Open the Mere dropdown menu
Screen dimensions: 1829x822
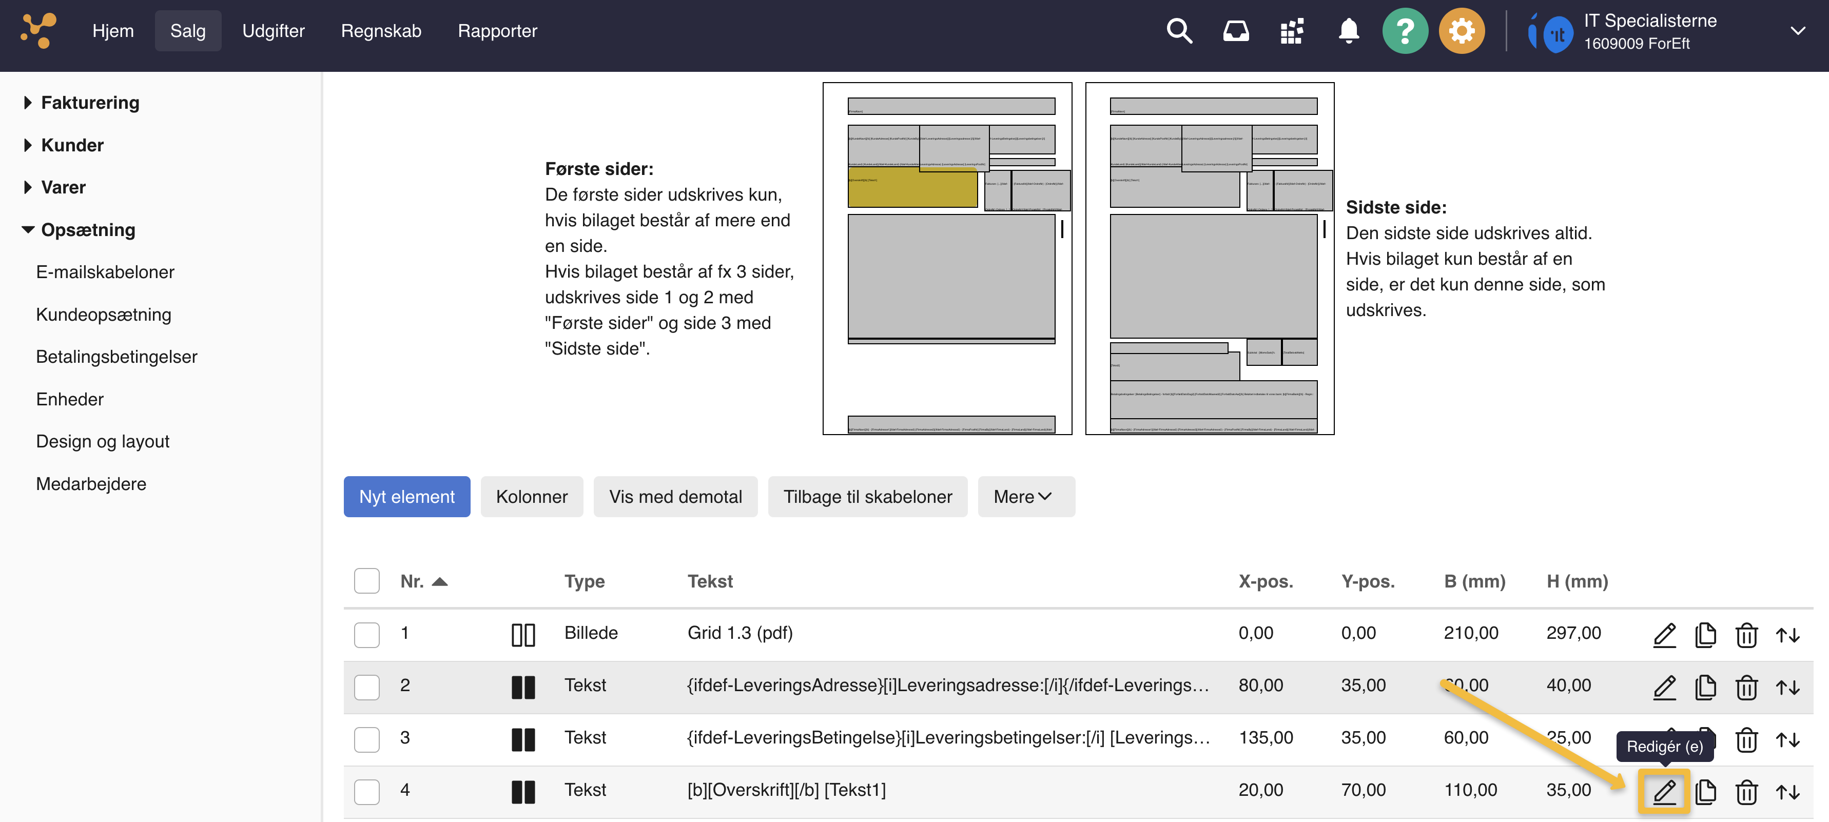pyautogui.click(x=1025, y=497)
